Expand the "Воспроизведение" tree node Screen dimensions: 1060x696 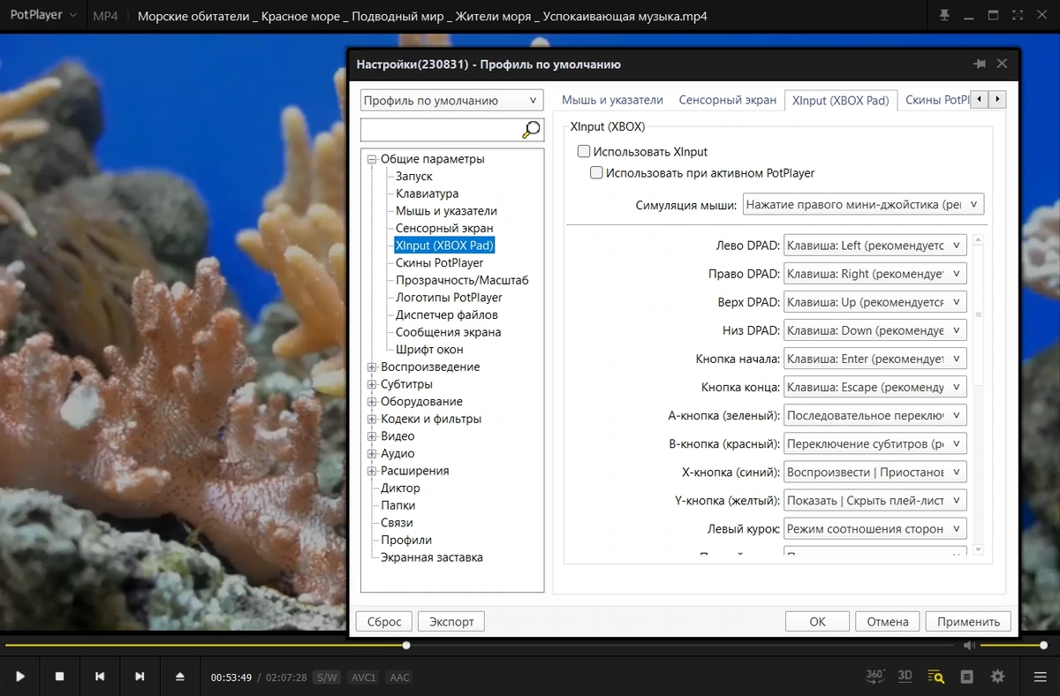coord(372,367)
